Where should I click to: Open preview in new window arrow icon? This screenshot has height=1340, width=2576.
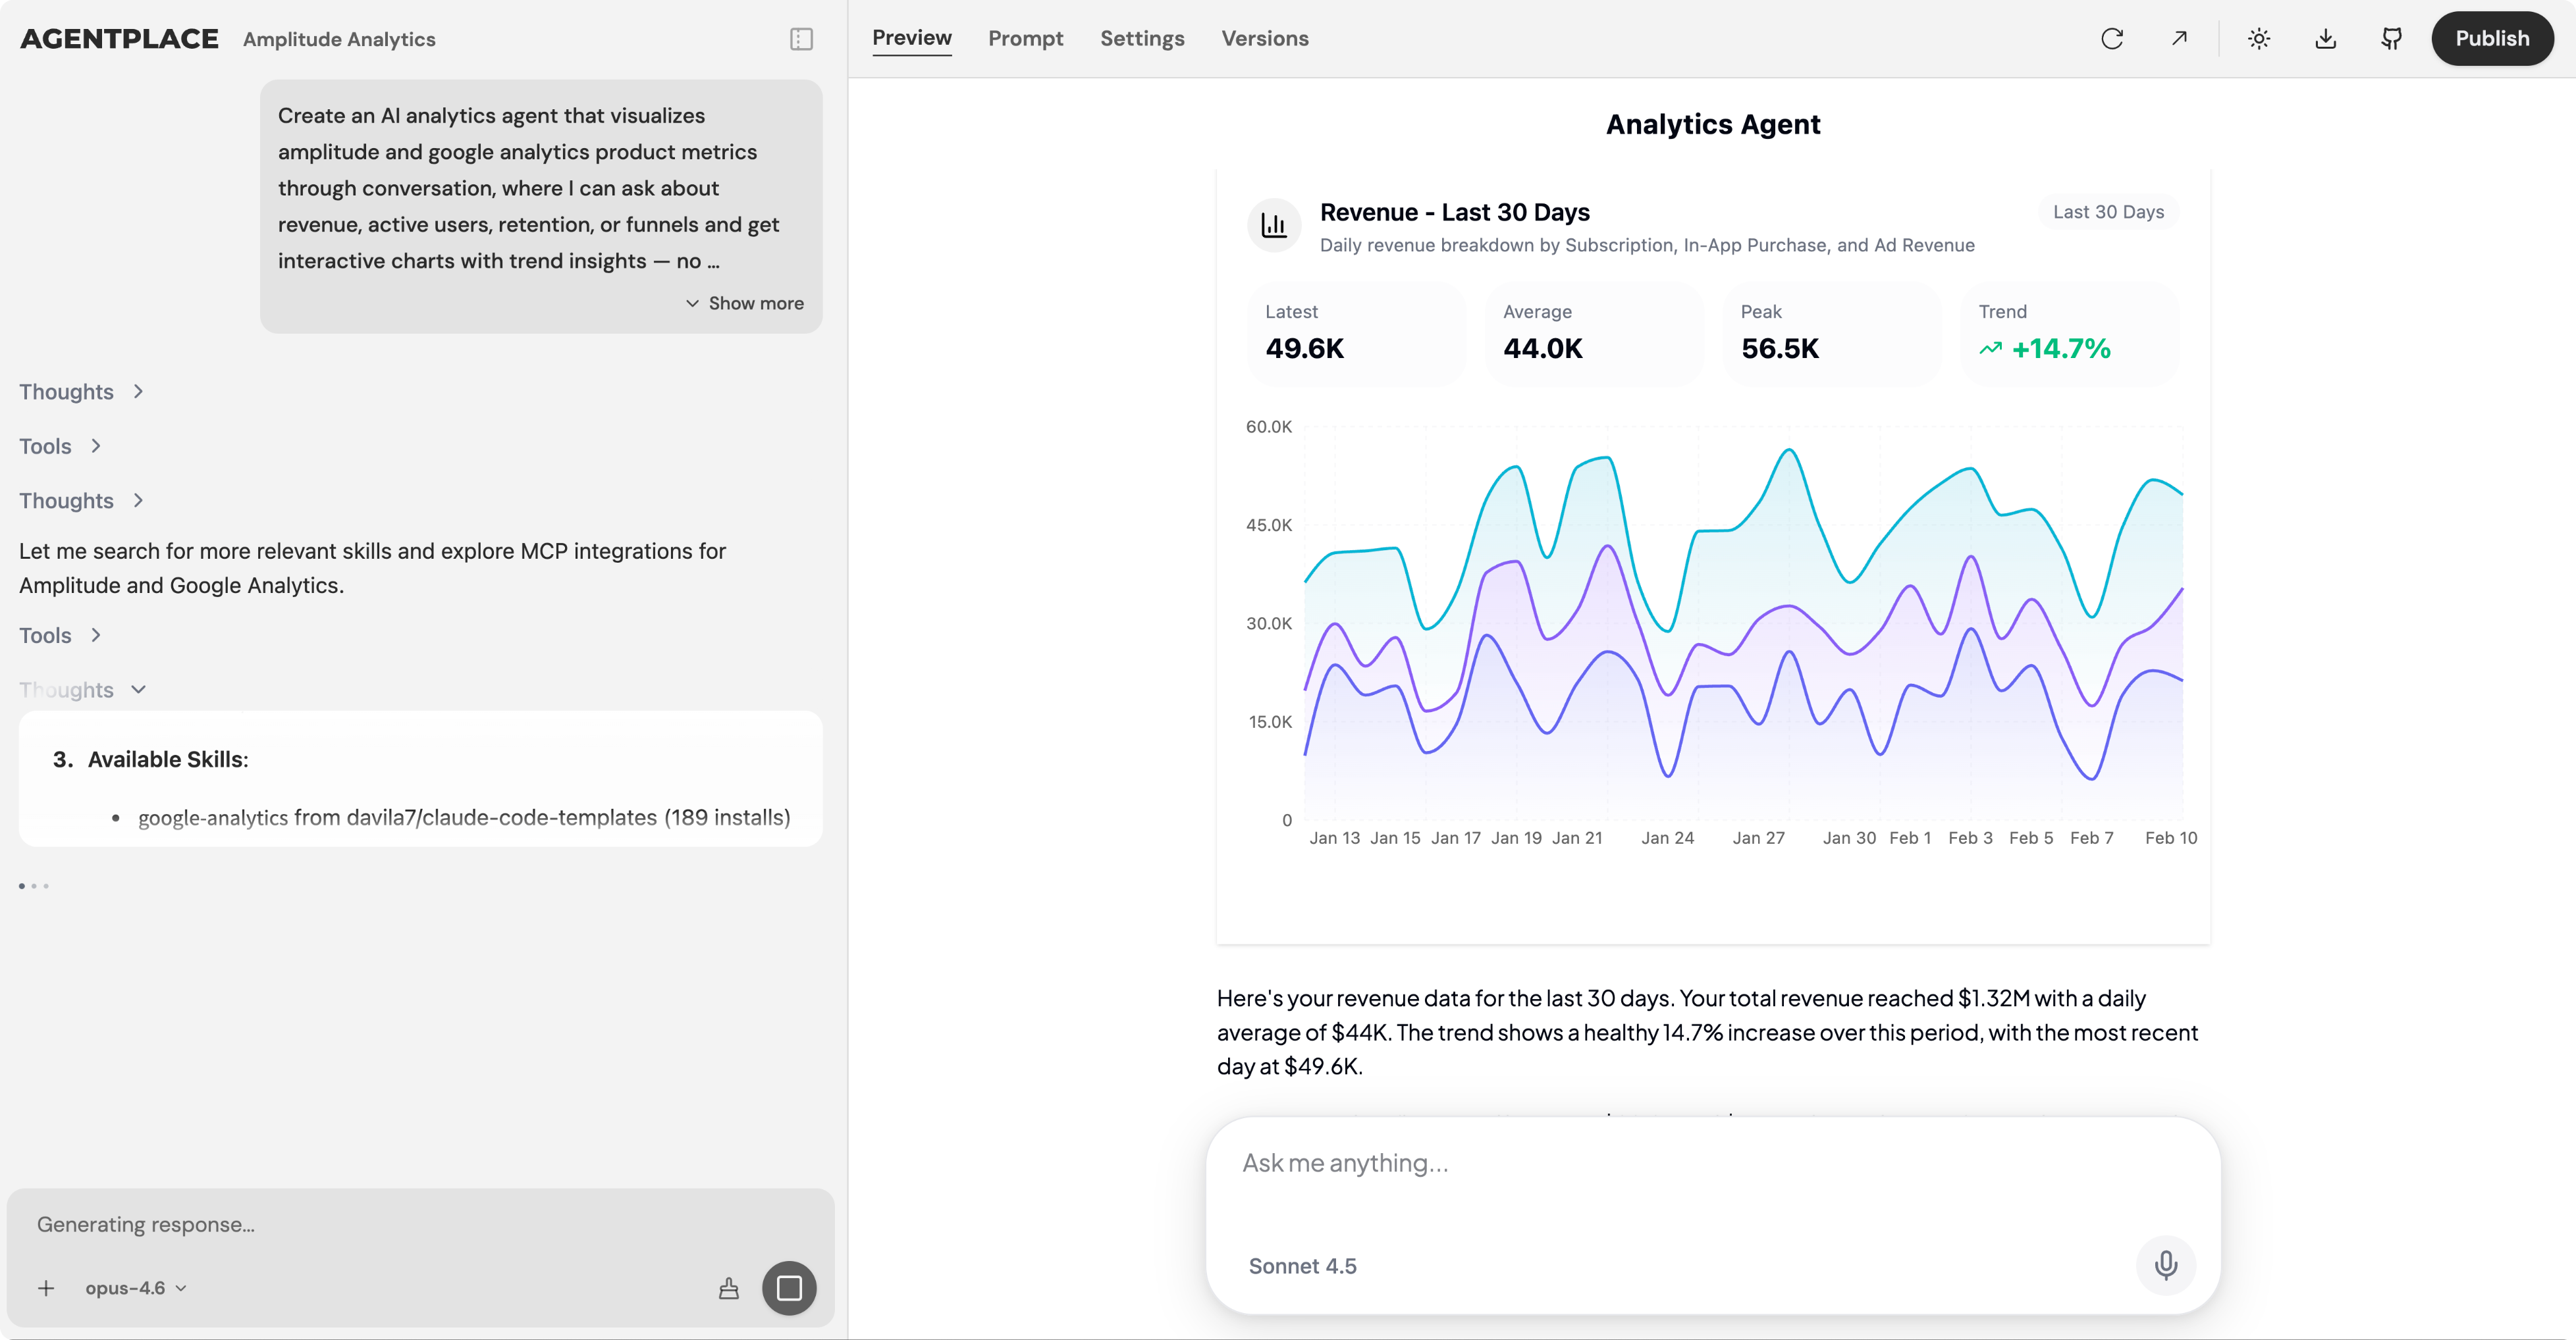coord(2179,39)
